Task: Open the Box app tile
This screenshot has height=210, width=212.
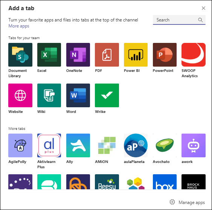Action: pos(165,182)
